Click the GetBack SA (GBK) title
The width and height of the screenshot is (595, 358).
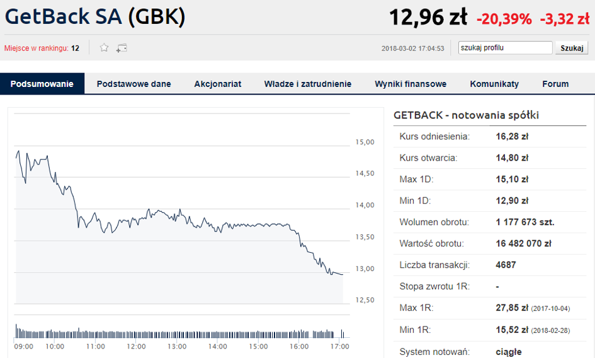coord(95,17)
